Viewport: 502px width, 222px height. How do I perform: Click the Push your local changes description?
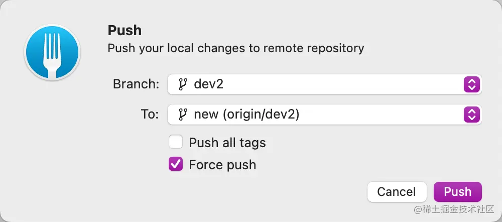pyautogui.click(x=236, y=49)
